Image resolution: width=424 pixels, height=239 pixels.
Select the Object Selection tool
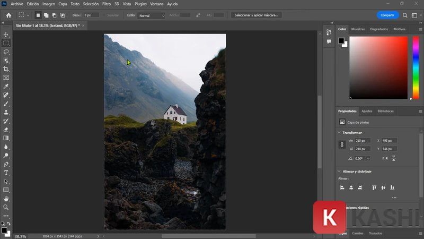6,61
